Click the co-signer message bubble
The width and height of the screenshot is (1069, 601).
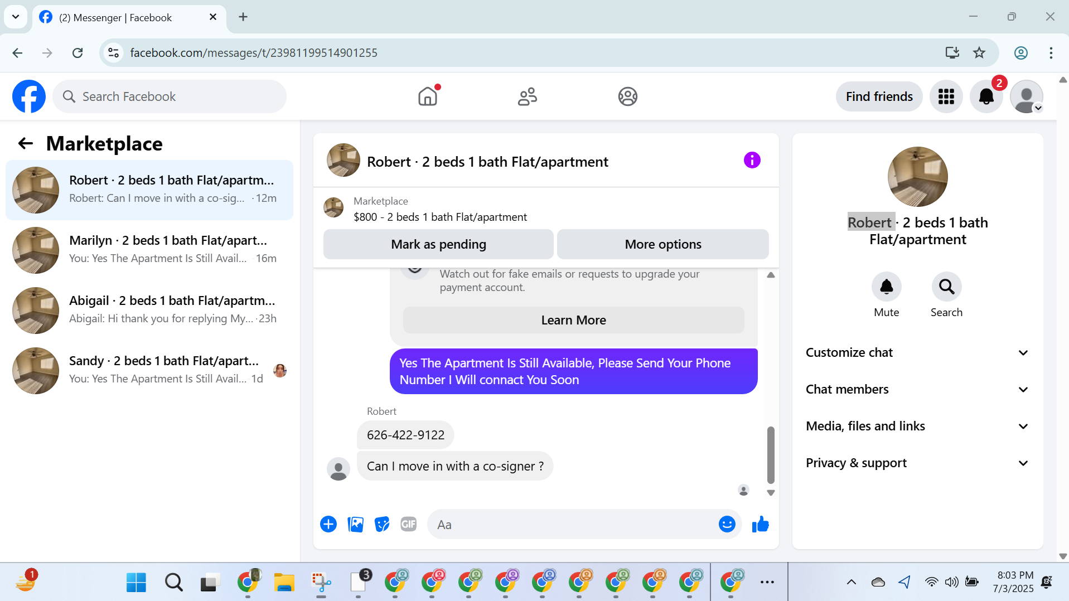[x=455, y=466]
